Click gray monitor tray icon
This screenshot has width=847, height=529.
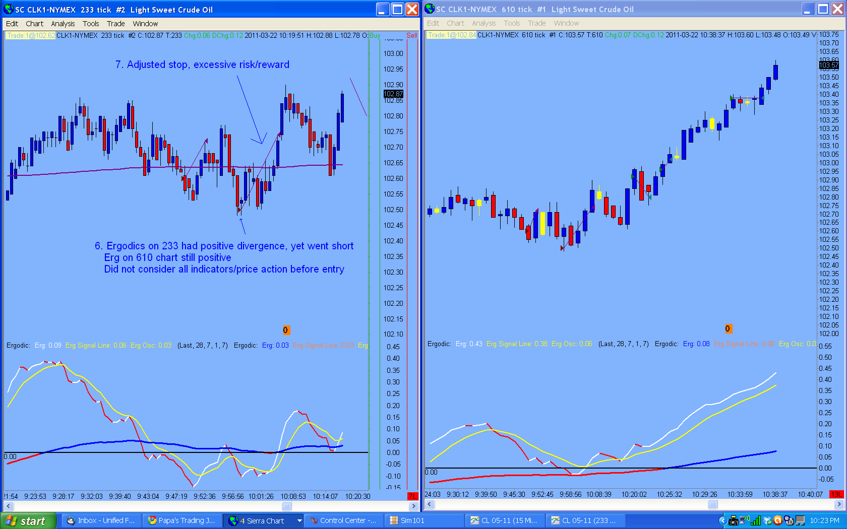tap(800, 520)
